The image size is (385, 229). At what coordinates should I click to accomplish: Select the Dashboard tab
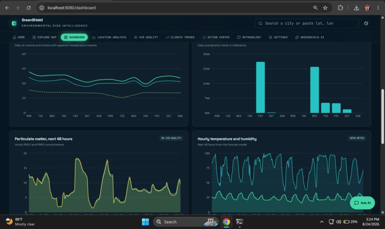point(74,37)
